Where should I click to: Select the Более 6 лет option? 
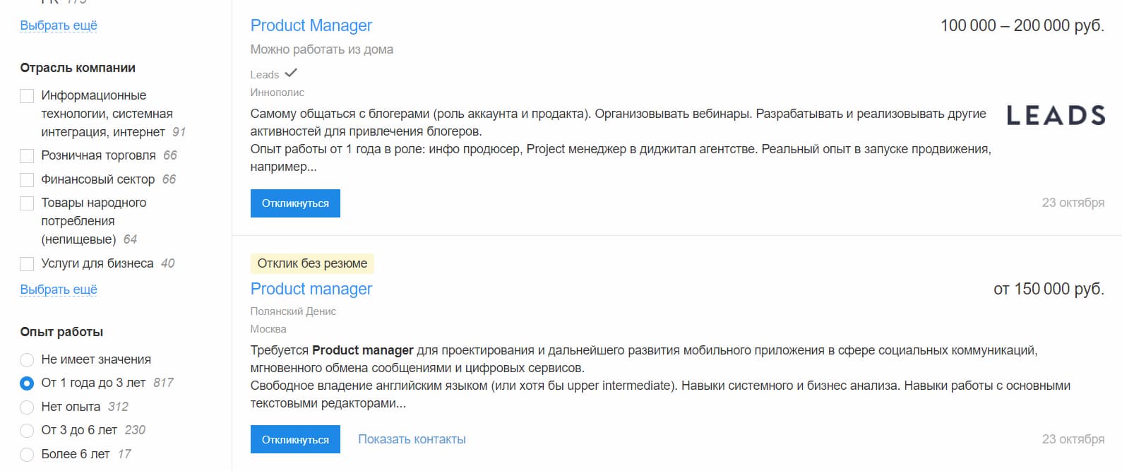(x=27, y=453)
